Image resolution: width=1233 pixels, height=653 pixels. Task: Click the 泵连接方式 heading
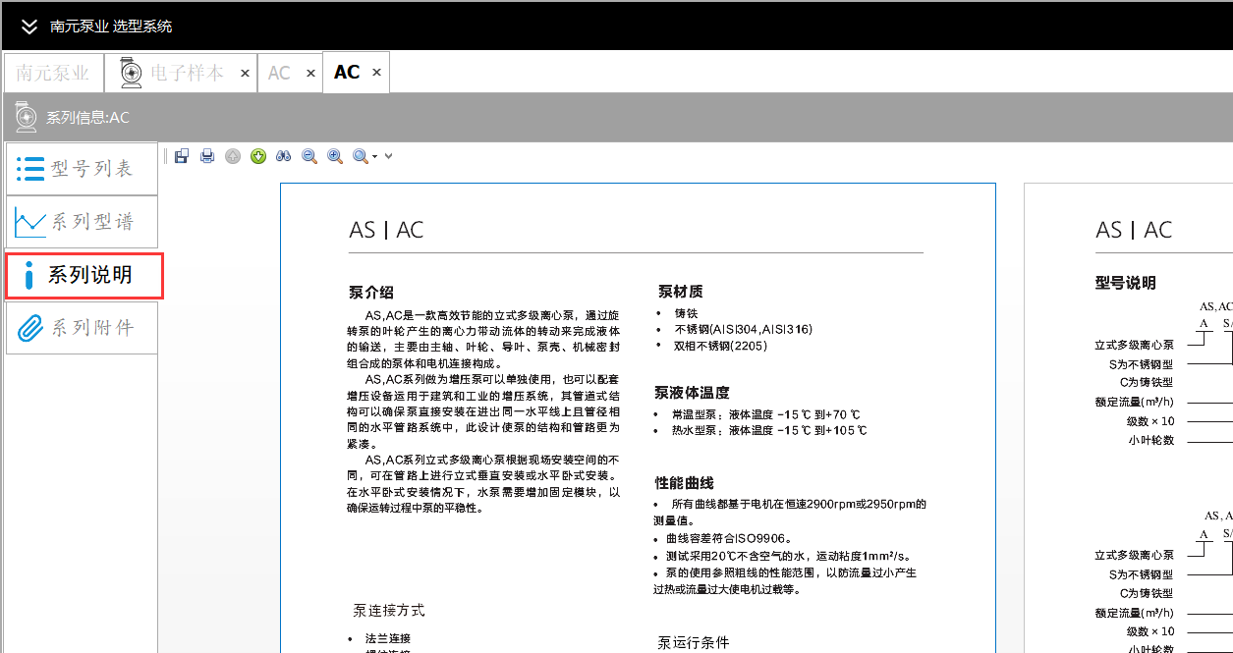(x=389, y=610)
